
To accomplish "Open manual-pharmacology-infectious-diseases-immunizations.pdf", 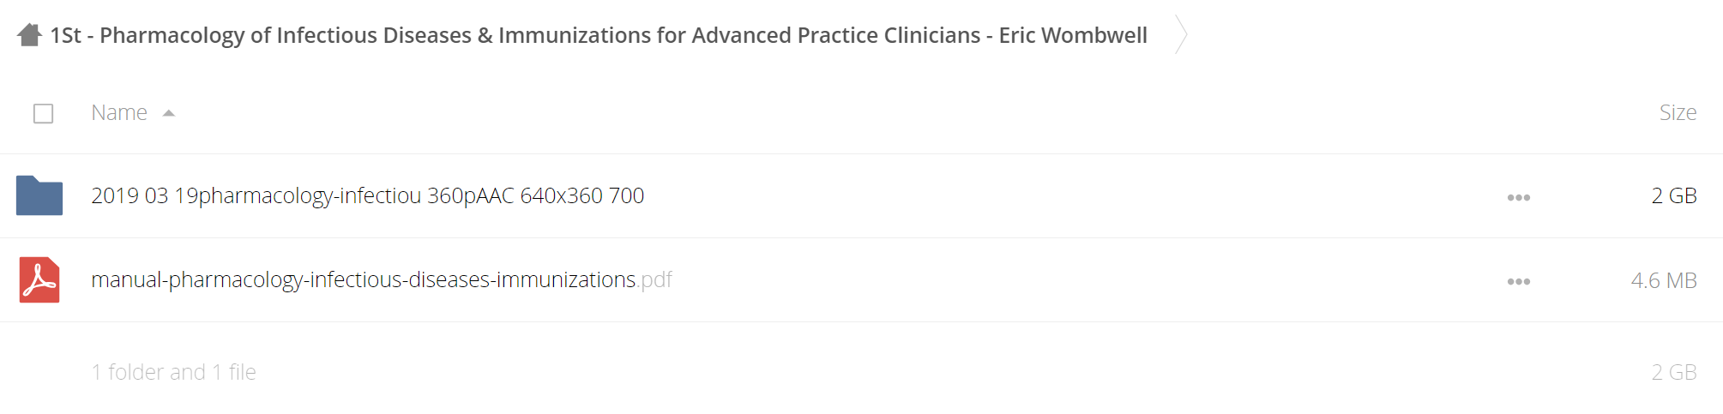I will pyautogui.click(x=382, y=279).
